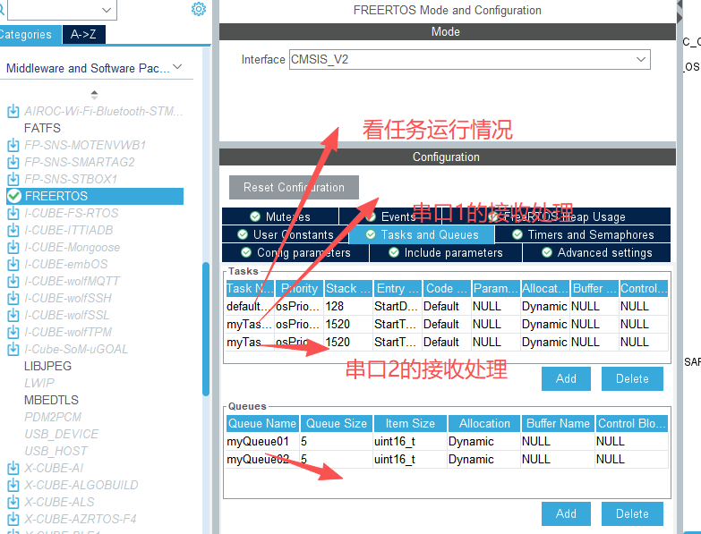The image size is (701, 534).
Task: Click download icon beside AIROC-Wi-Fi-Bluetooth-STM
Action: pos(13,111)
